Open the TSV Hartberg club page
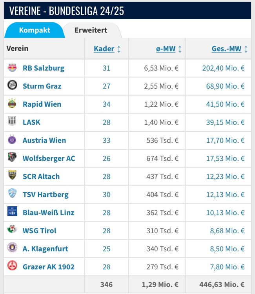255x294 pixels. tap(46, 194)
